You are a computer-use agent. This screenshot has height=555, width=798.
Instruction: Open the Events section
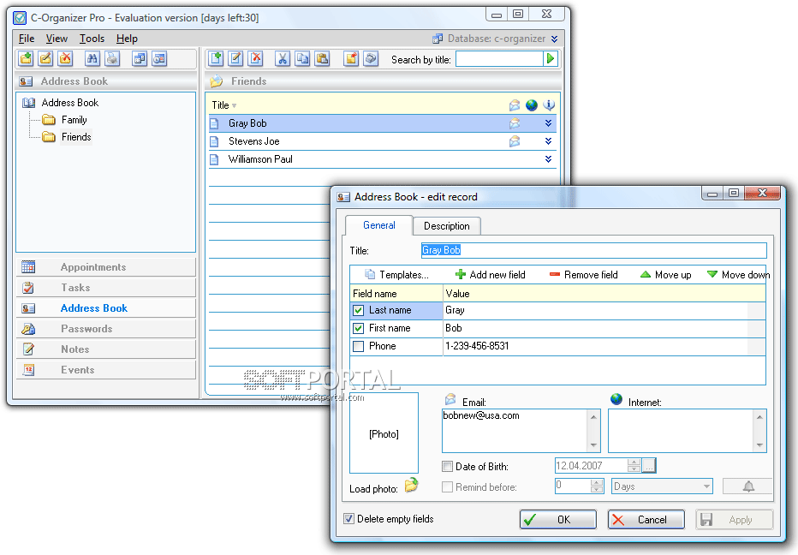click(106, 370)
